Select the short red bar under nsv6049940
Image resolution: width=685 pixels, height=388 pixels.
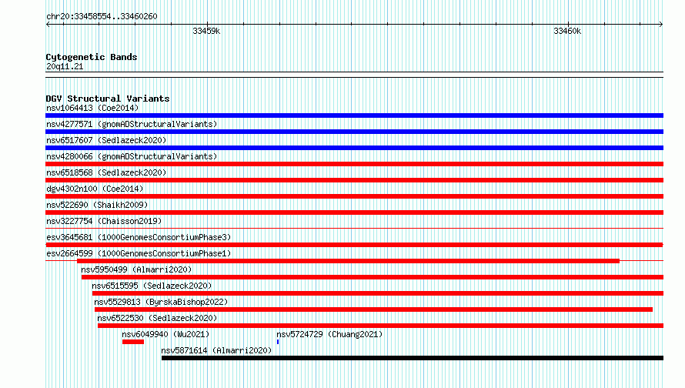coord(133,342)
